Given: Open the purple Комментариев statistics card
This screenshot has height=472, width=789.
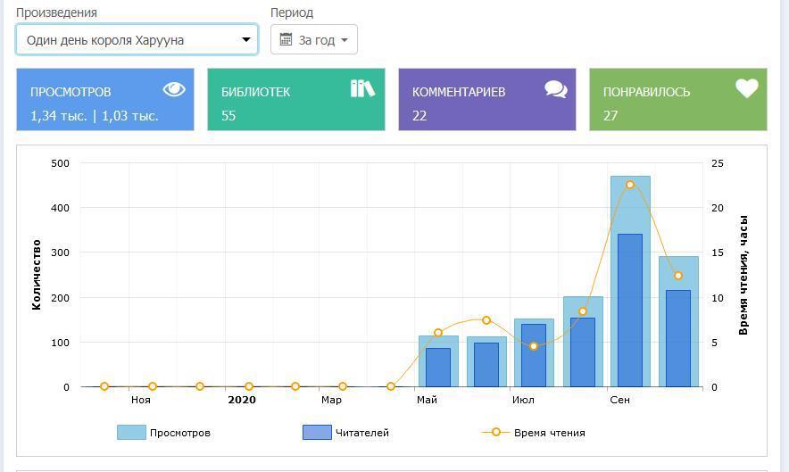Looking at the screenshot, I should [486, 99].
